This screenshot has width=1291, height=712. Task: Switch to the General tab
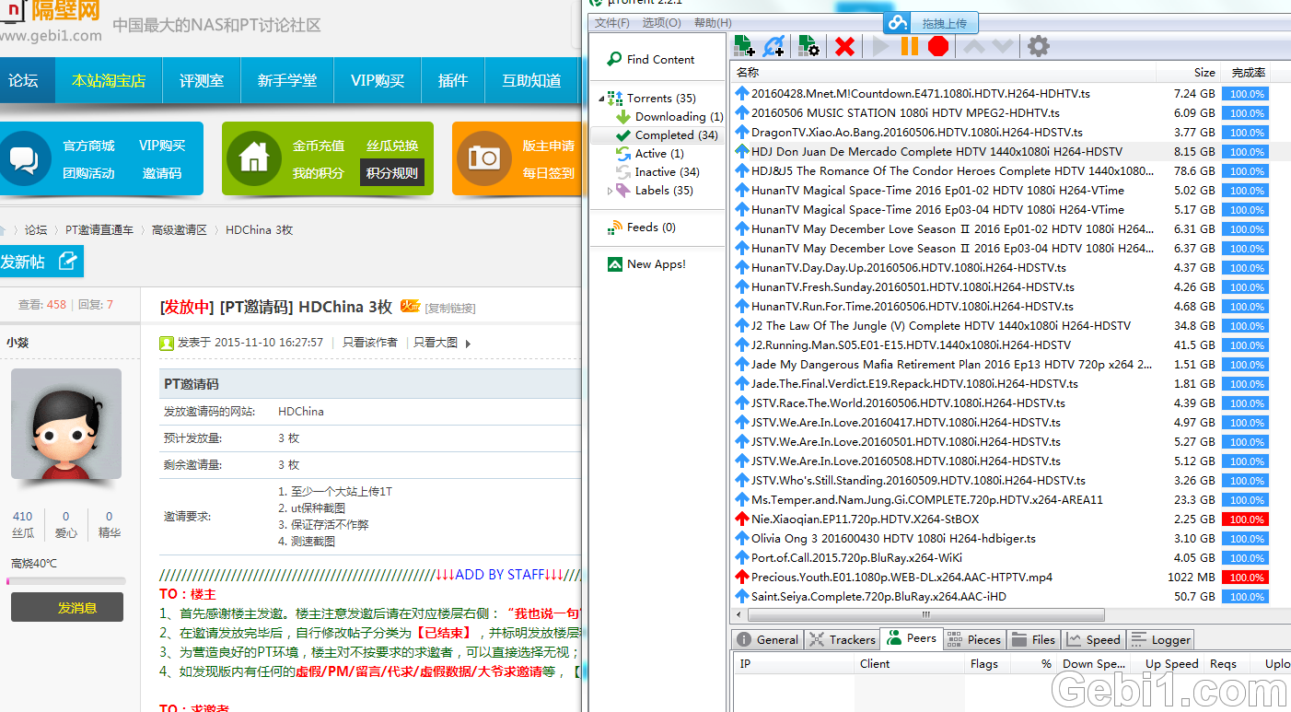tap(766, 639)
